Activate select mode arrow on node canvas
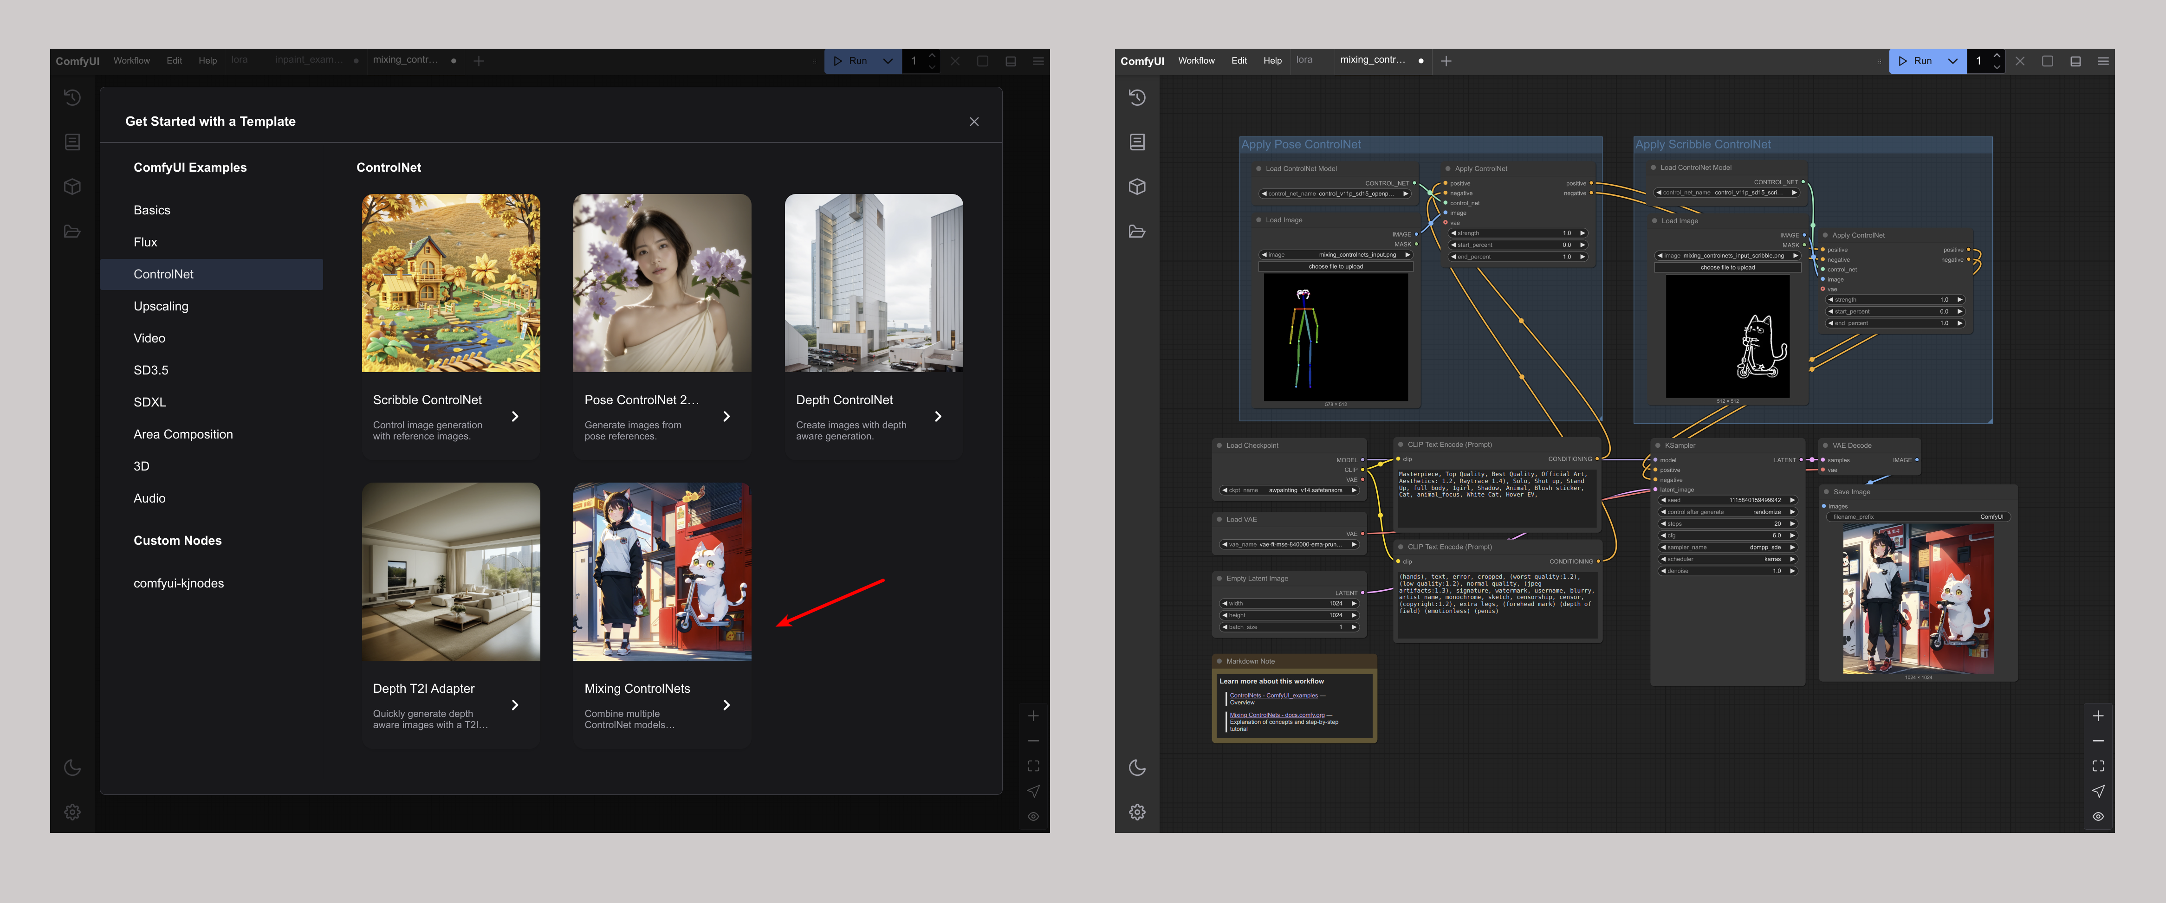This screenshot has width=2166, height=903. coord(2098,791)
